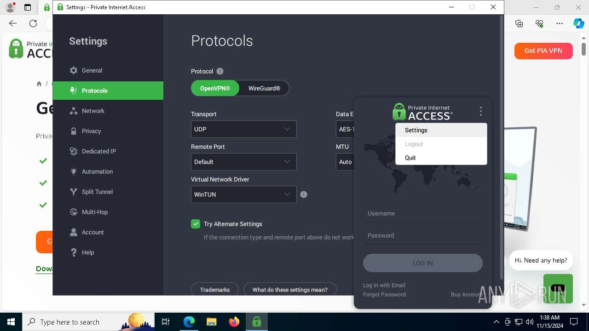Click What do these settings mean button
The height and width of the screenshot is (331, 589).
point(290,289)
